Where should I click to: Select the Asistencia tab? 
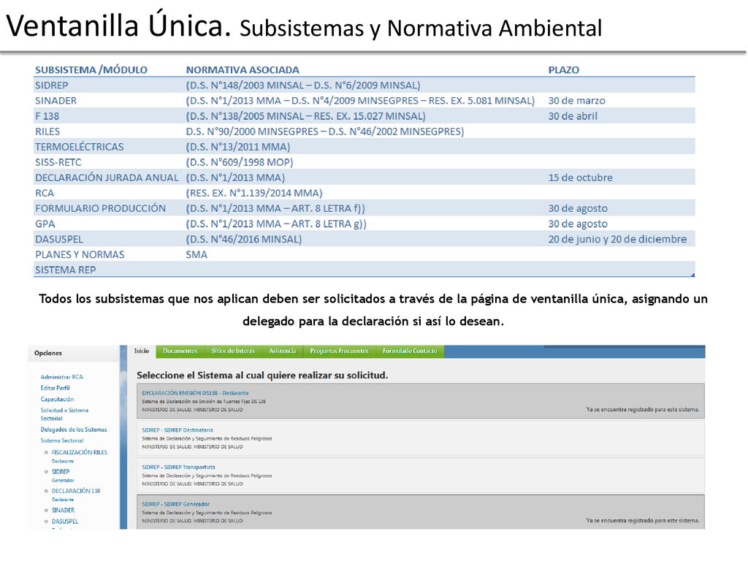tap(283, 351)
